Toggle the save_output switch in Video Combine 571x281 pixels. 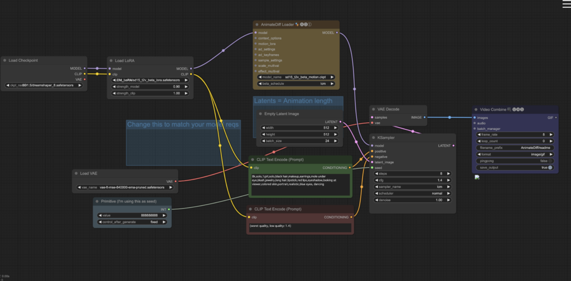click(550, 167)
